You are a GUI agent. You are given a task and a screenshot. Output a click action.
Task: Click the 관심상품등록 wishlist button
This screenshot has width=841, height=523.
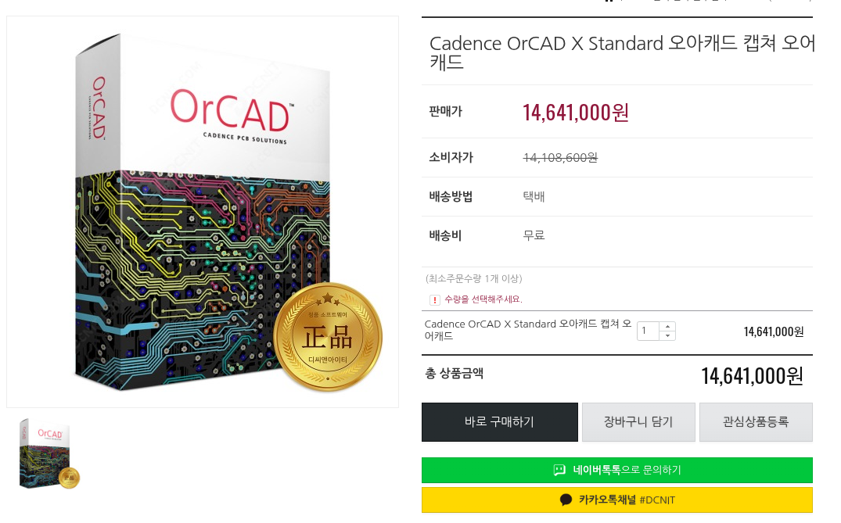point(756,422)
